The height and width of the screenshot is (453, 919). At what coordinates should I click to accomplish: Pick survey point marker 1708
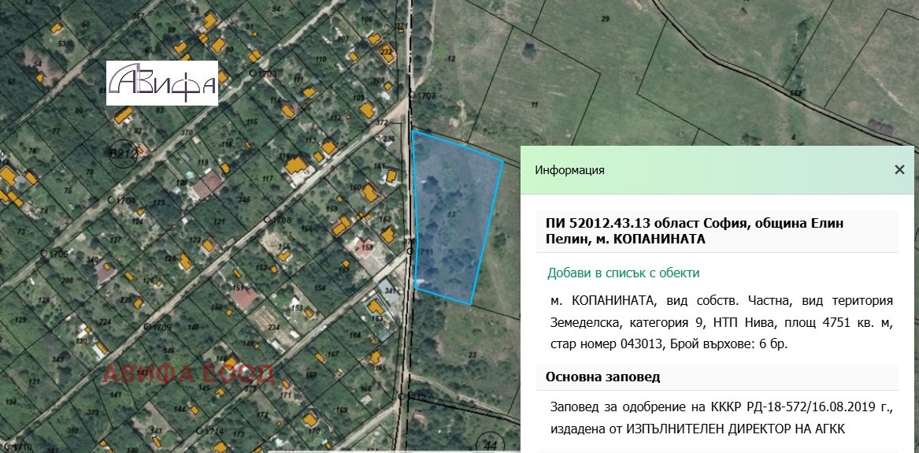click(268, 219)
